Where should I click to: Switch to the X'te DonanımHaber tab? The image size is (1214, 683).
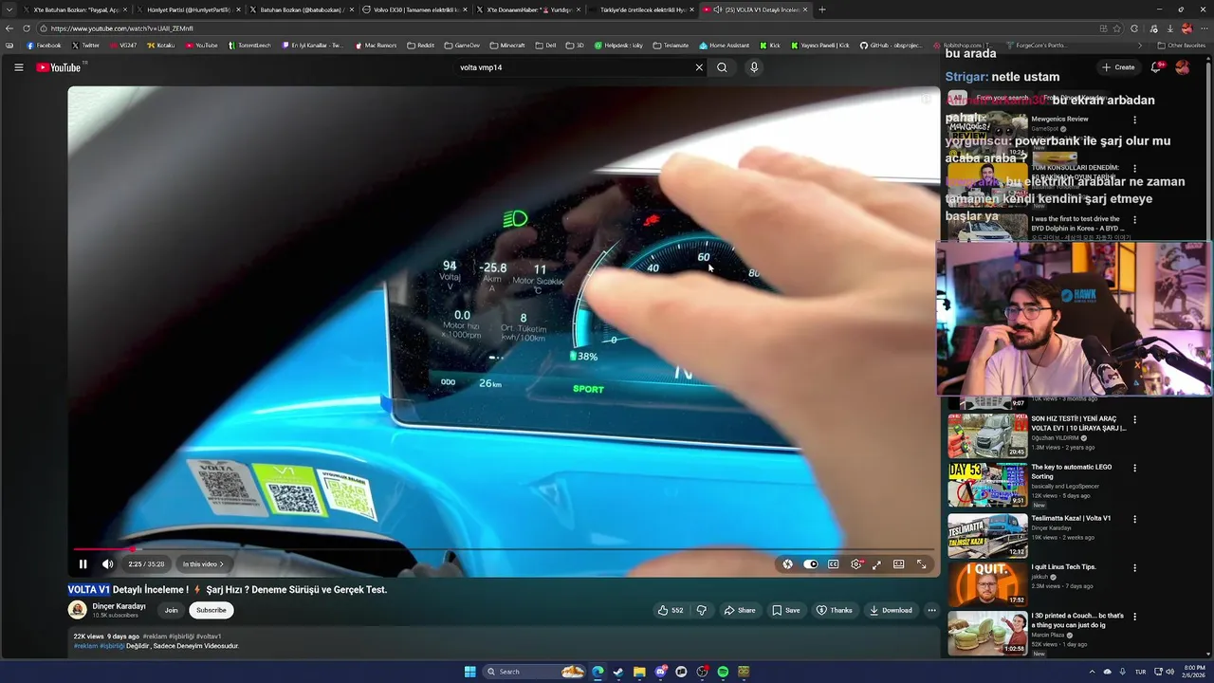click(x=527, y=9)
